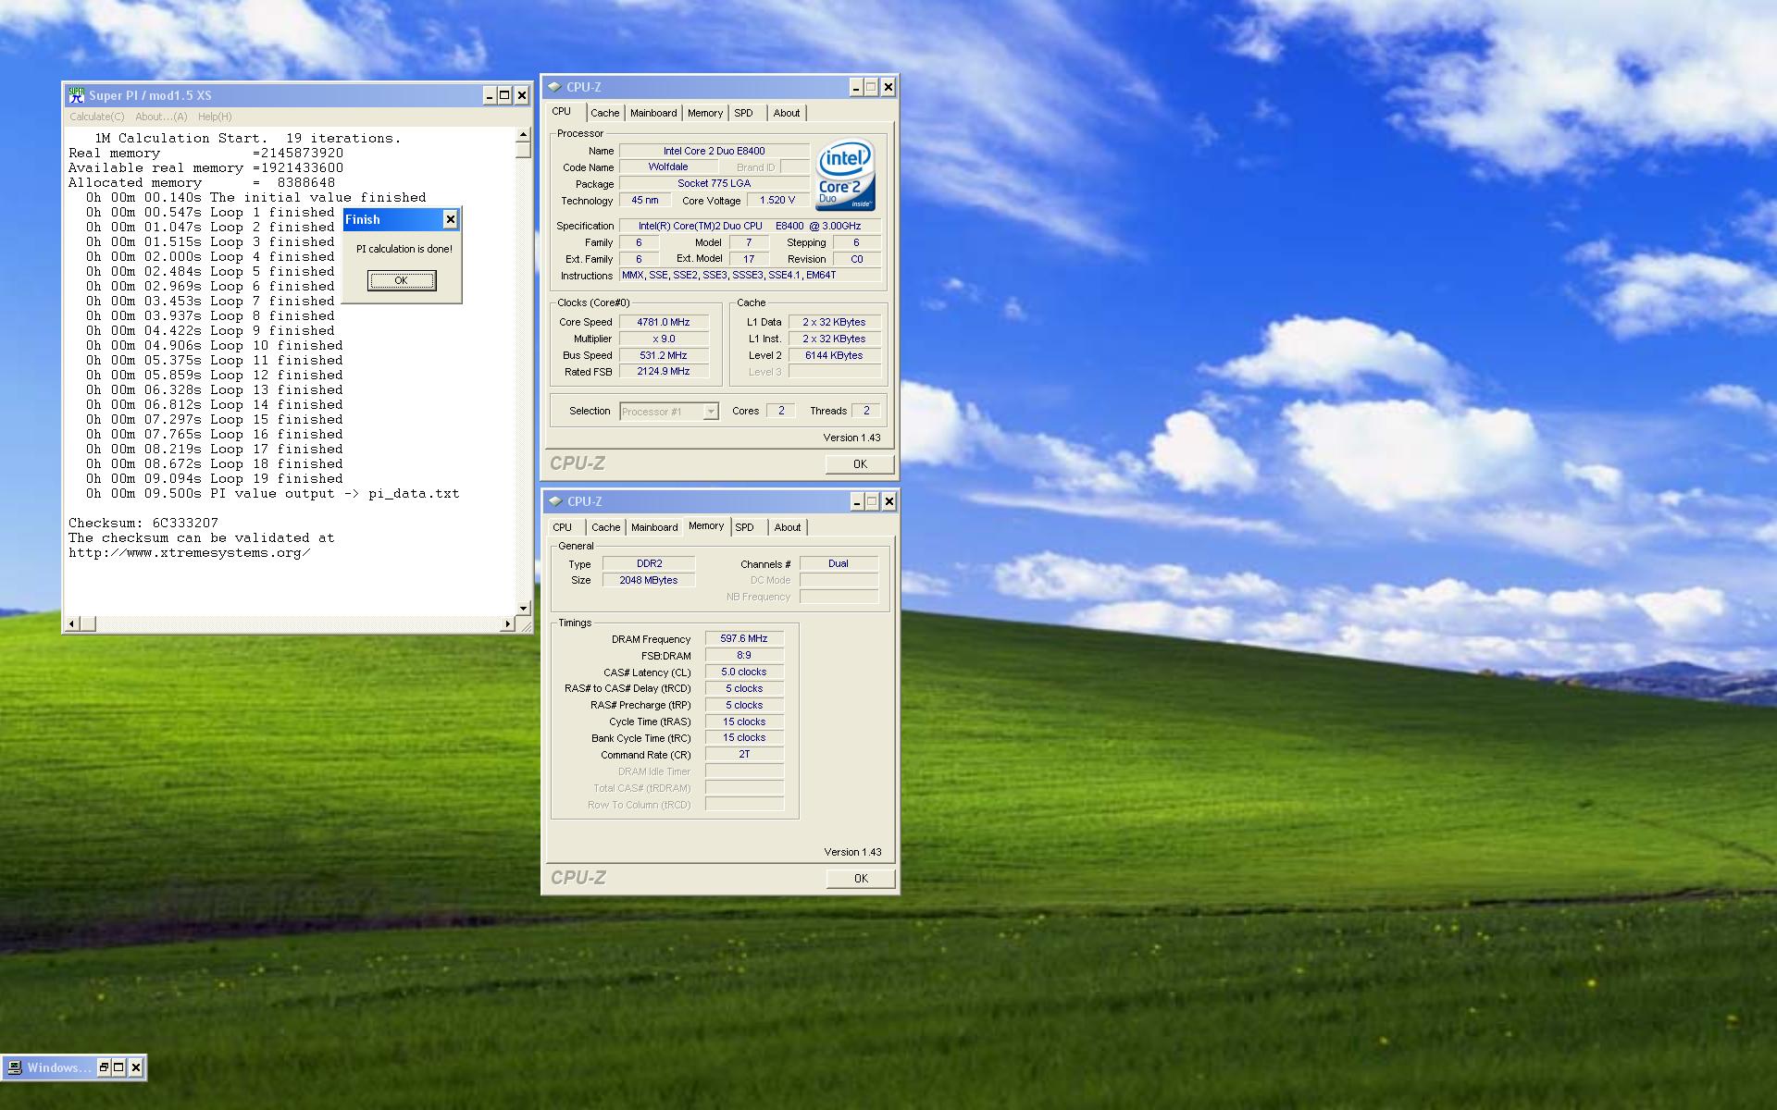The image size is (1777, 1110).
Task: Click the Intel Core 2 Duo logo
Action: pos(844,176)
